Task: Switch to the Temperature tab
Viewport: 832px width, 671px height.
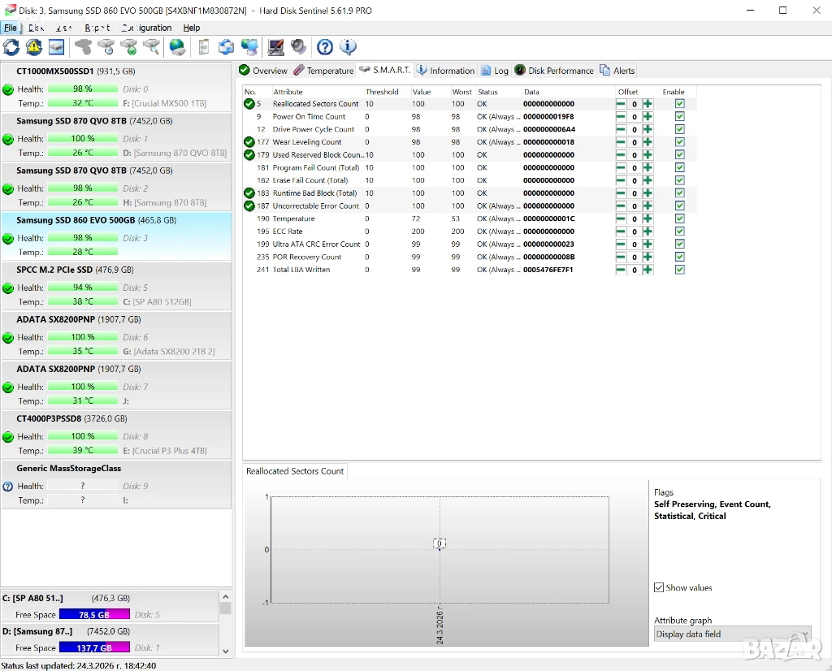Action: click(x=323, y=71)
